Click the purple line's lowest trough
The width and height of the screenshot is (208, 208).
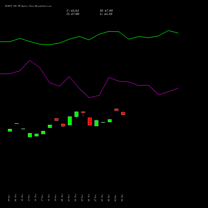(89, 98)
